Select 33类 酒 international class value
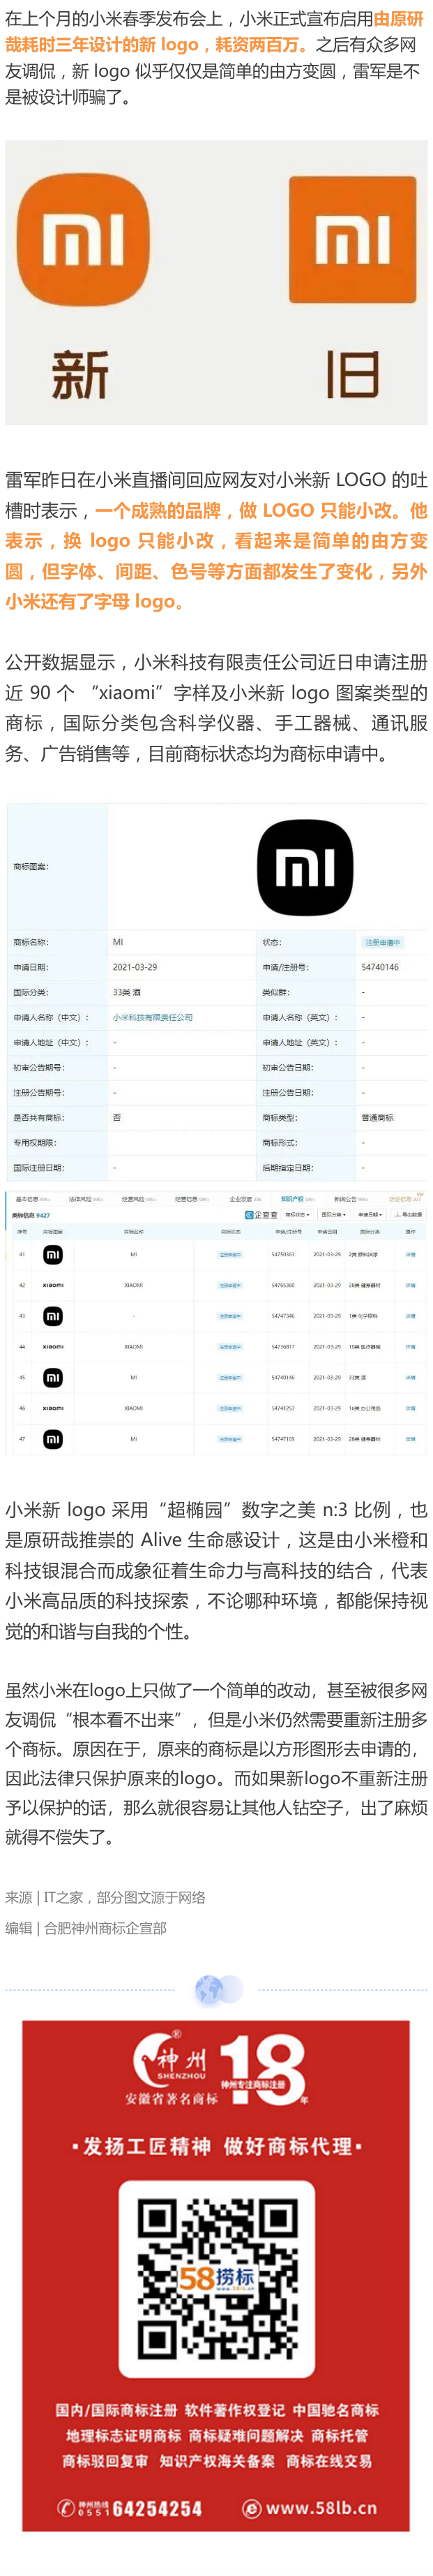 127,992
